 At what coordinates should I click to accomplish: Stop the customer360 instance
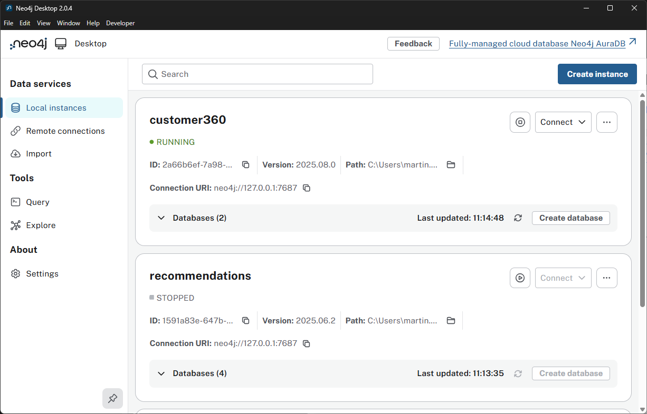520,122
